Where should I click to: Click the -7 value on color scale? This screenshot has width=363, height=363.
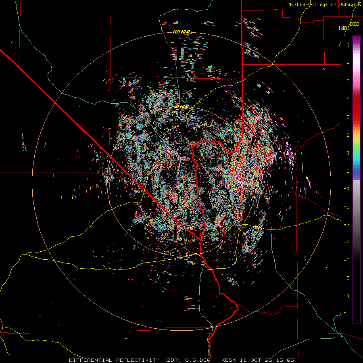(346, 296)
